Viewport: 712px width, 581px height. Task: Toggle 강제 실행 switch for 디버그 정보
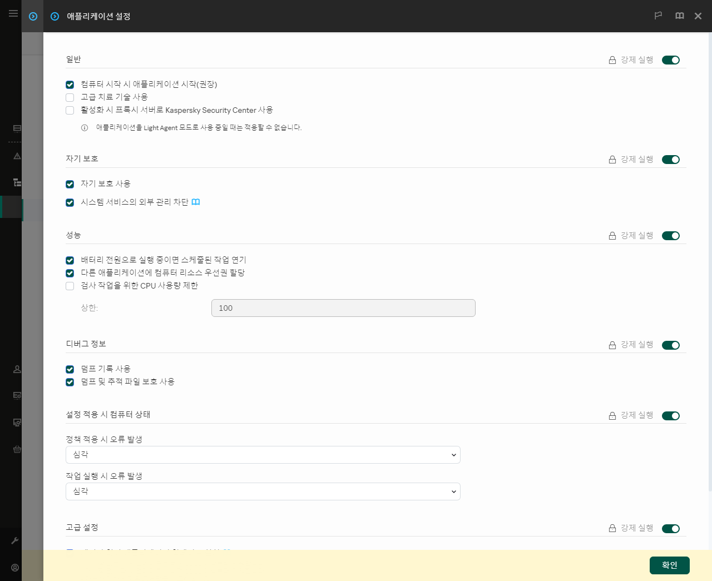coord(671,345)
